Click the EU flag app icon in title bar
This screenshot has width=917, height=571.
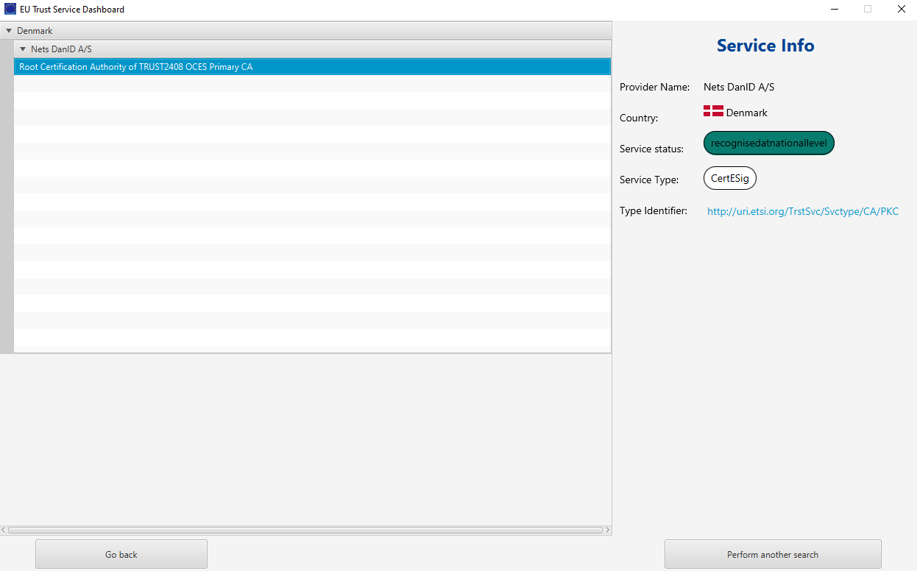pyautogui.click(x=10, y=10)
